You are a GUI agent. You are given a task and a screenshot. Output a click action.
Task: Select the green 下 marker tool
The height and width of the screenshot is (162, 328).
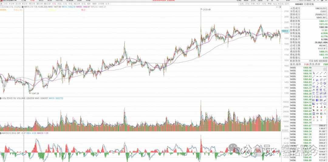317,117
